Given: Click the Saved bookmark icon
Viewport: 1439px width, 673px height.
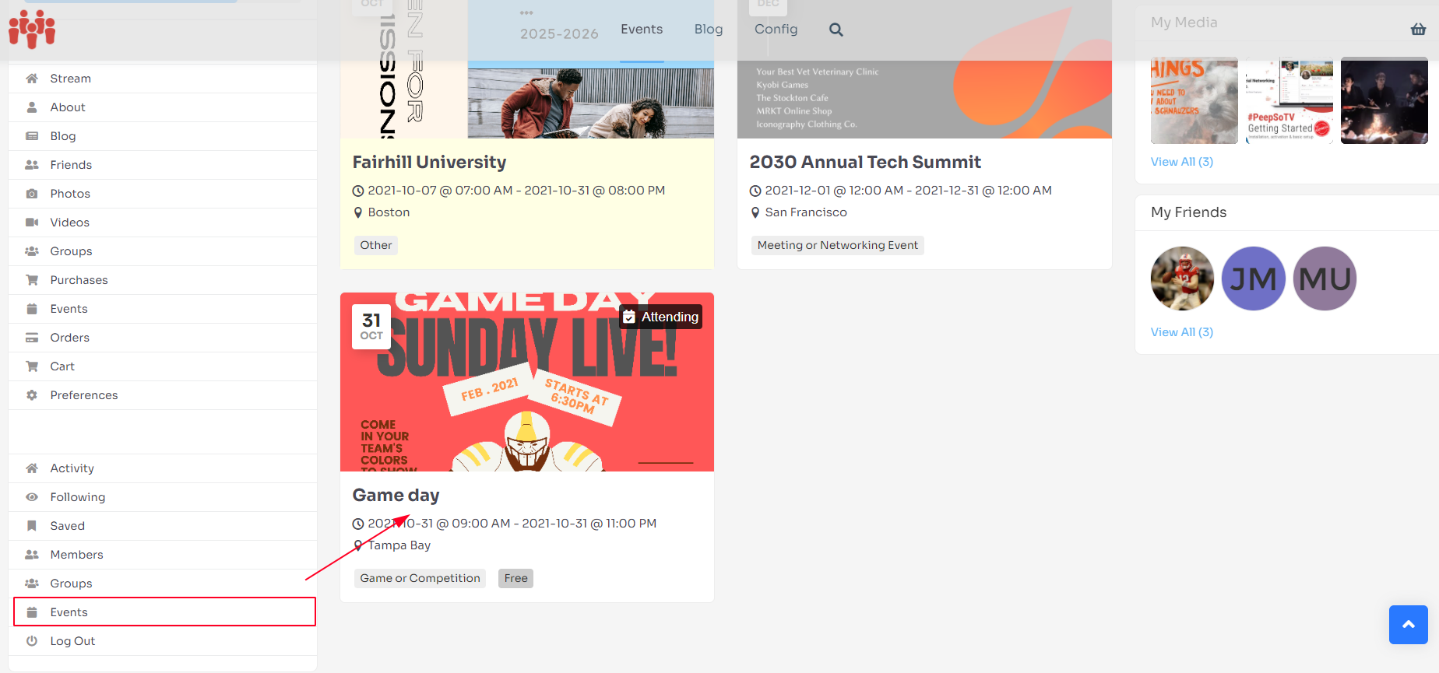Looking at the screenshot, I should pyautogui.click(x=32, y=526).
